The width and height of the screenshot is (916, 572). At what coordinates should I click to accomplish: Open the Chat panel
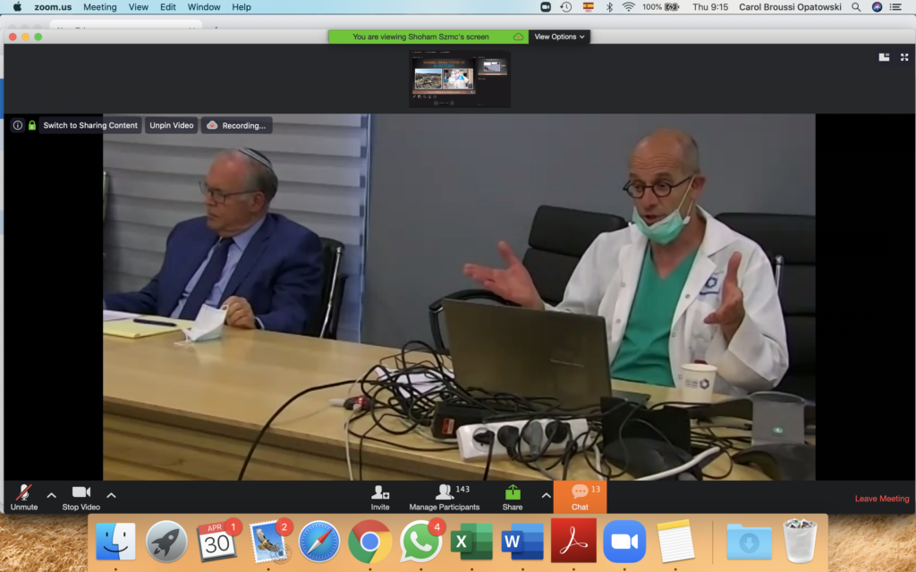(x=580, y=497)
